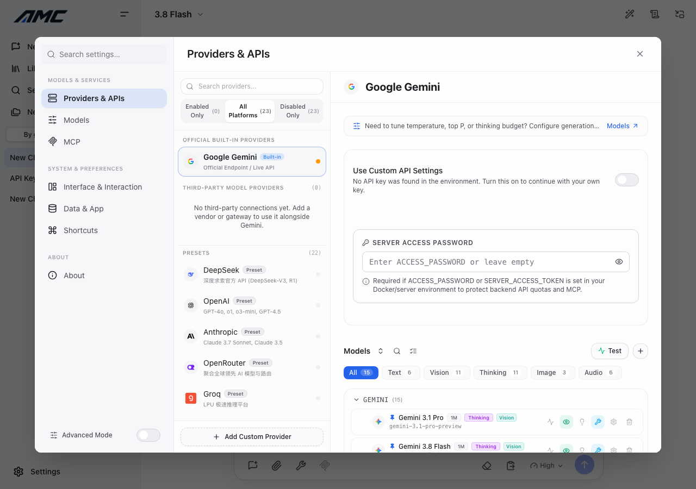
Task: Open MCP settings section
Action: point(104,142)
